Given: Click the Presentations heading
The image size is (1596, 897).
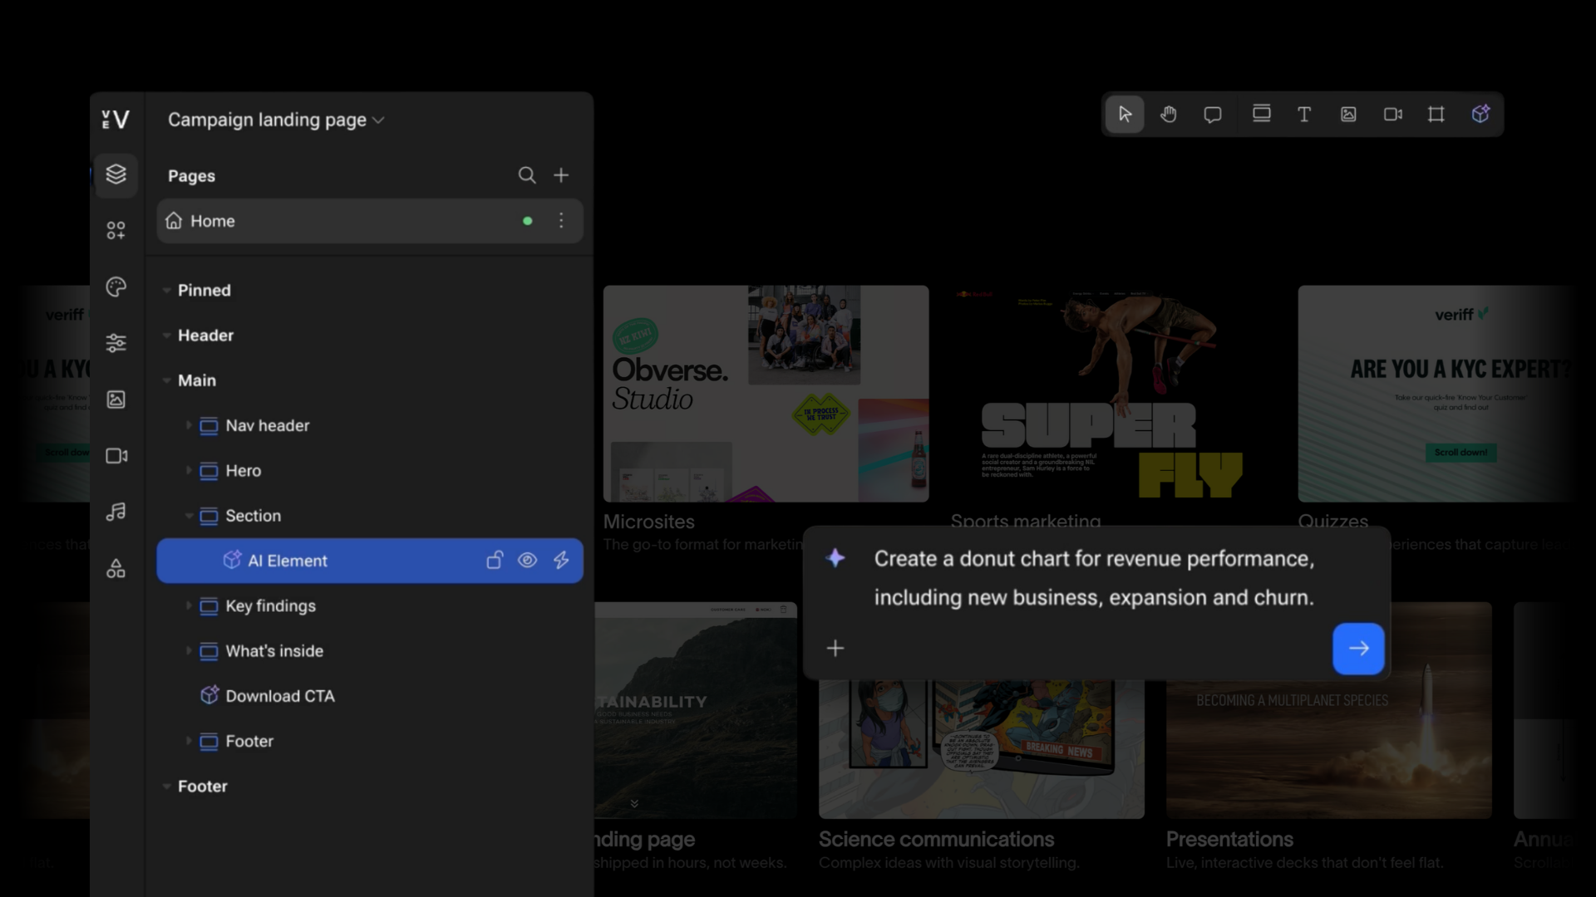Looking at the screenshot, I should tap(1229, 839).
